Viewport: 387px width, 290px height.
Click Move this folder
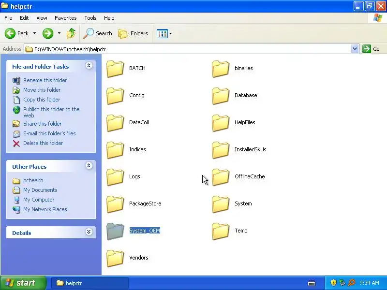click(x=42, y=90)
